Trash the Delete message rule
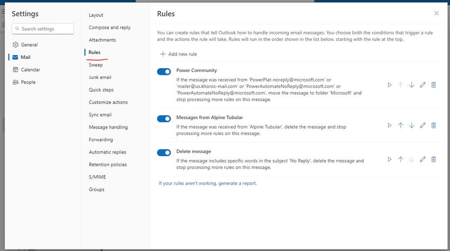Image resolution: width=450 pixels, height=251 pixels. coord(434,159)
